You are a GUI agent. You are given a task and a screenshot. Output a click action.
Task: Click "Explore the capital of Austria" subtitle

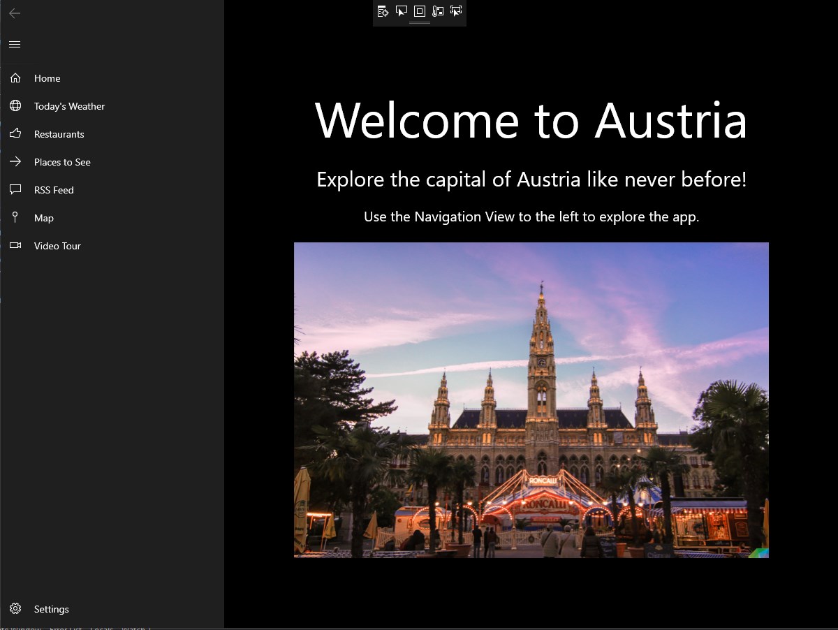(531, 180)
